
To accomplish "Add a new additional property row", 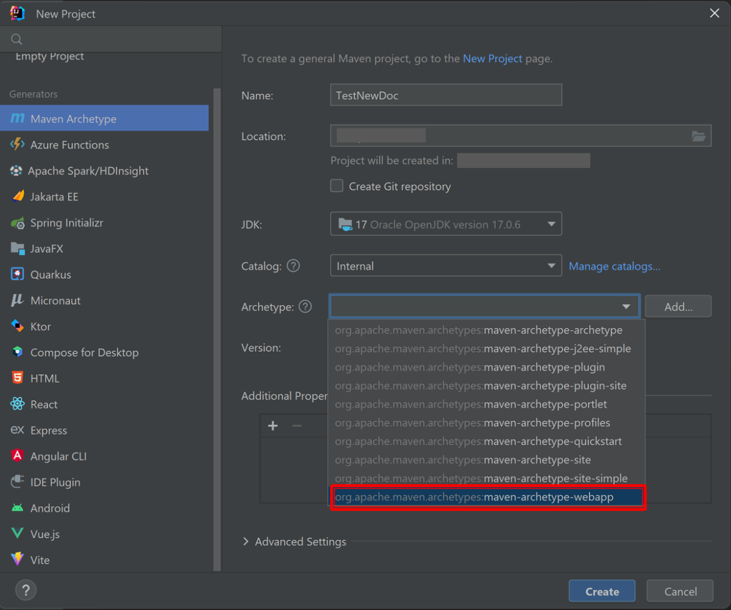I will click(272, 426).
